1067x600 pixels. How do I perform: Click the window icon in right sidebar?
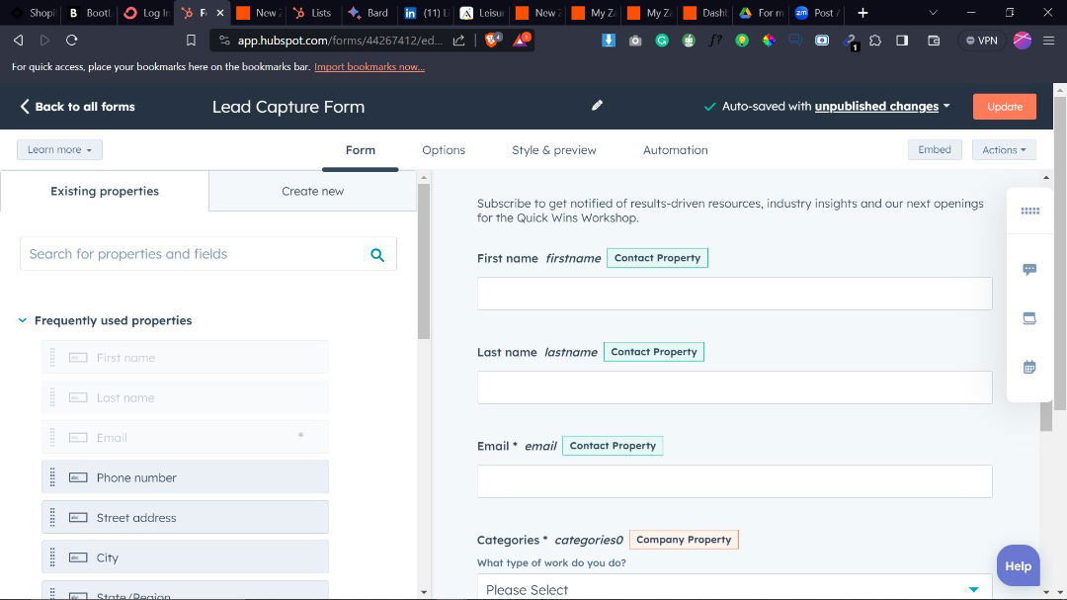pos(1028,318)
